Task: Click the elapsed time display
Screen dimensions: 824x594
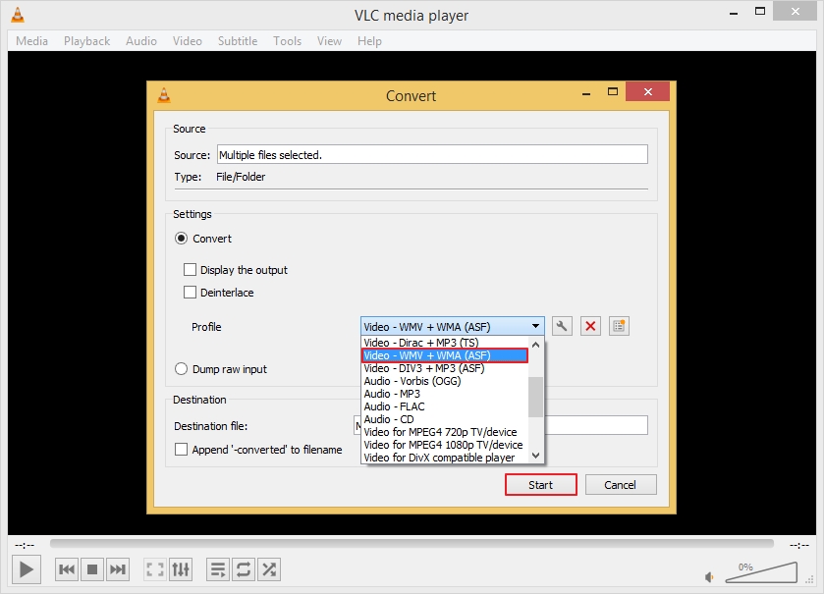Action: [x=25, y=545]
